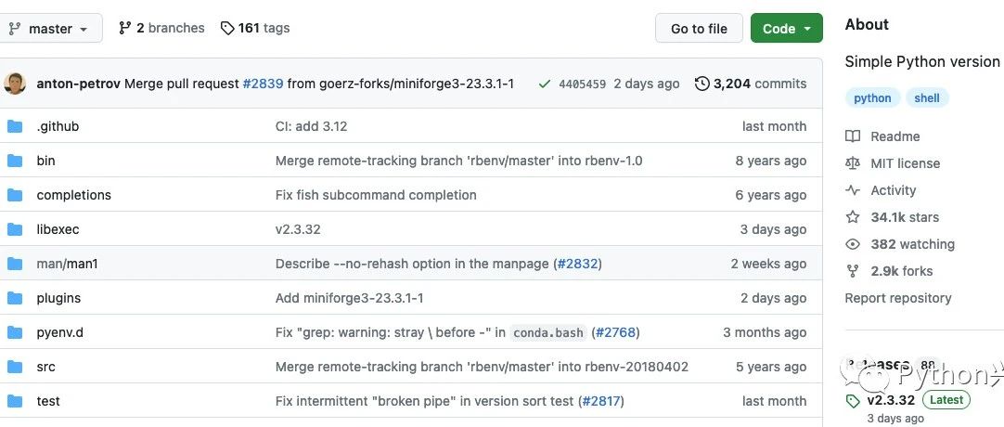Open the 2 branches link
The width and height of the screenshot is (1004, 427).
coord(161,28)
